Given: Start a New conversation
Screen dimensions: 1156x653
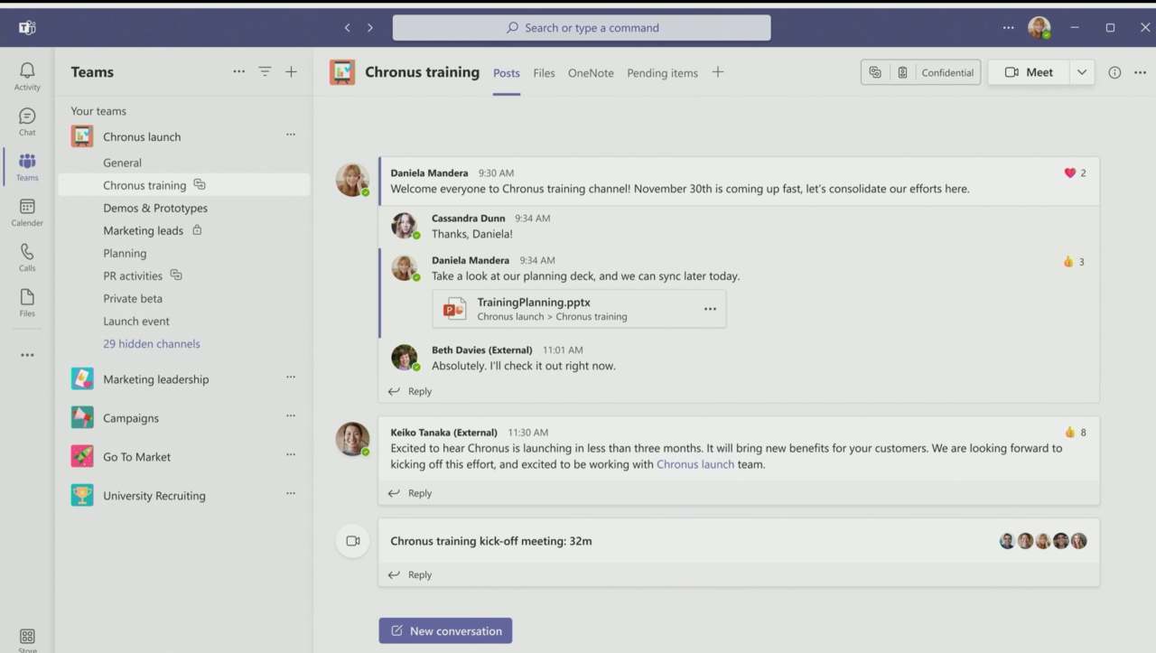Looking at the screenshot, I should coord(445,630).
